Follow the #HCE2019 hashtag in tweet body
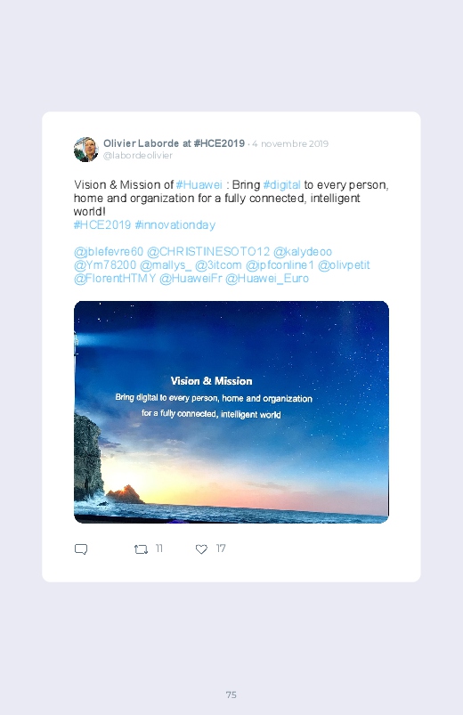The image size is (463, 715). coord(102,224)
